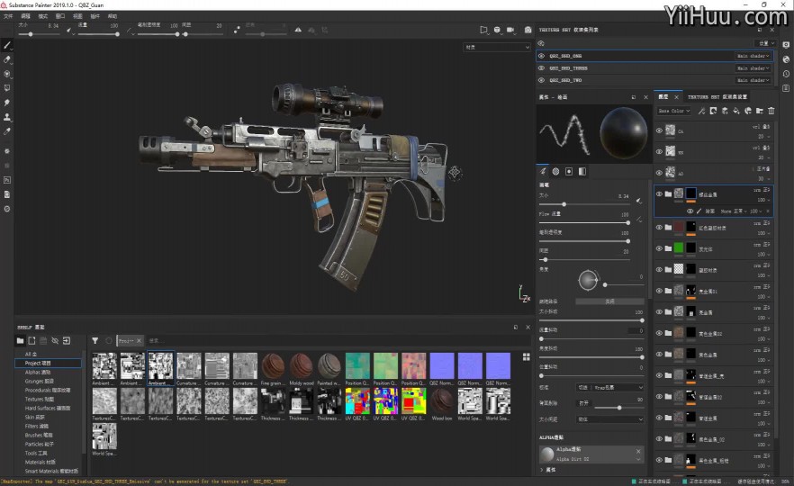Hide the selected 螺丝金属 folder layer
The width and height of the screenshot is (794, 486).
click(659, 193)
